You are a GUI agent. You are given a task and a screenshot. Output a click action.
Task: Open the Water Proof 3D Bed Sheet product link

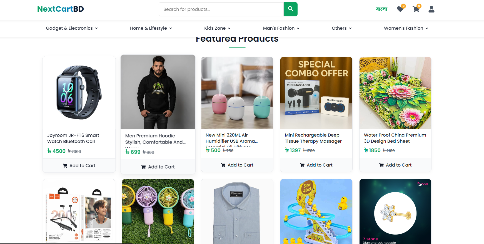[x=395, y=138]
